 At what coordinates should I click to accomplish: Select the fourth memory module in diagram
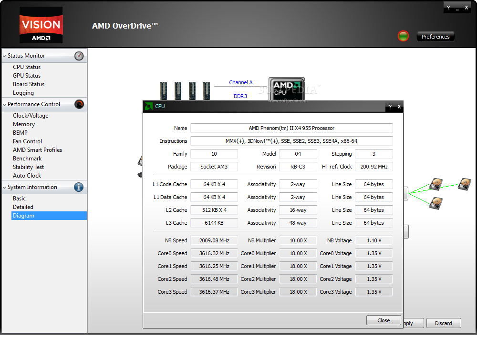[207, 90]
